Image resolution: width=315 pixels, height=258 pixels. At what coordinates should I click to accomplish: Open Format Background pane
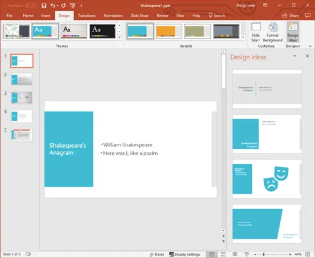pos(272,32)
